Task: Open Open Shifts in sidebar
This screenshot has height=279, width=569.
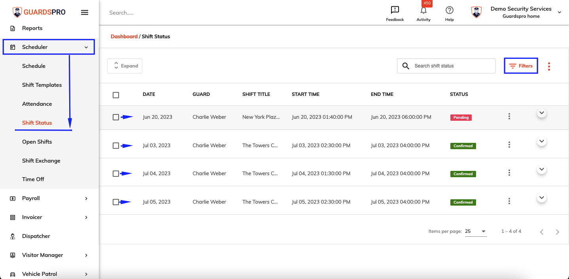Action: pyautogui.click(x=37, y=142)
